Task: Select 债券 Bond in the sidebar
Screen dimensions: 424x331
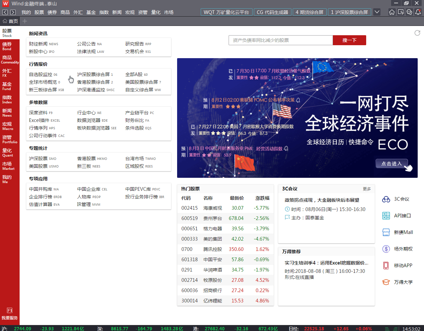Action: click(10, 46)
